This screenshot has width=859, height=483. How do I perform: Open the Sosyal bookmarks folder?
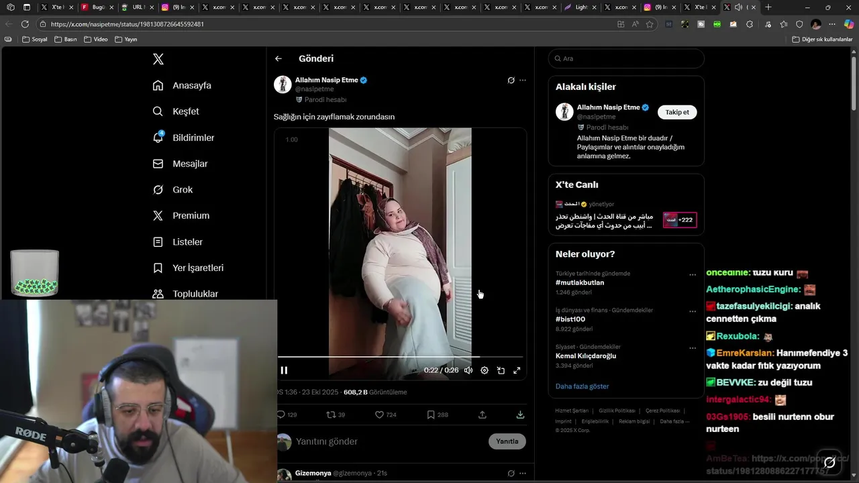click(x=35, y=40)
